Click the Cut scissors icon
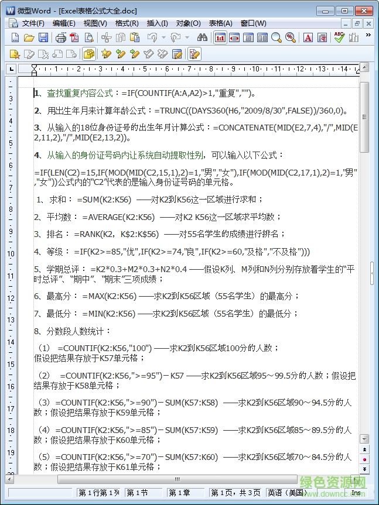The height and width of the screenshot is (505, 379). point(107,37)
